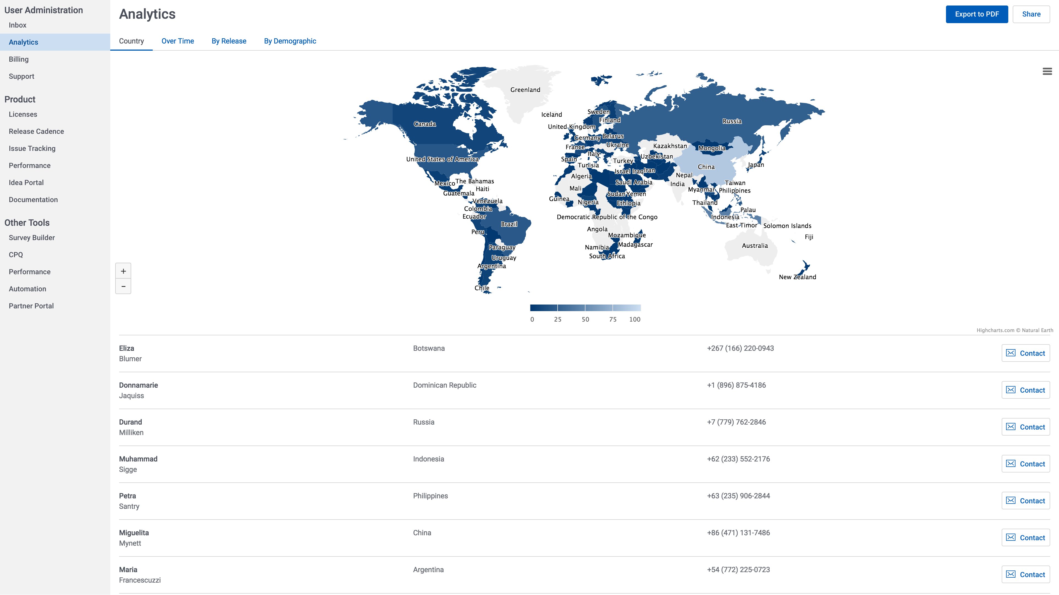The image size is (1059, 595).
Task: Click envelope icon in Maria Francescuzzi row
Action: click(x=1010, y=574)
